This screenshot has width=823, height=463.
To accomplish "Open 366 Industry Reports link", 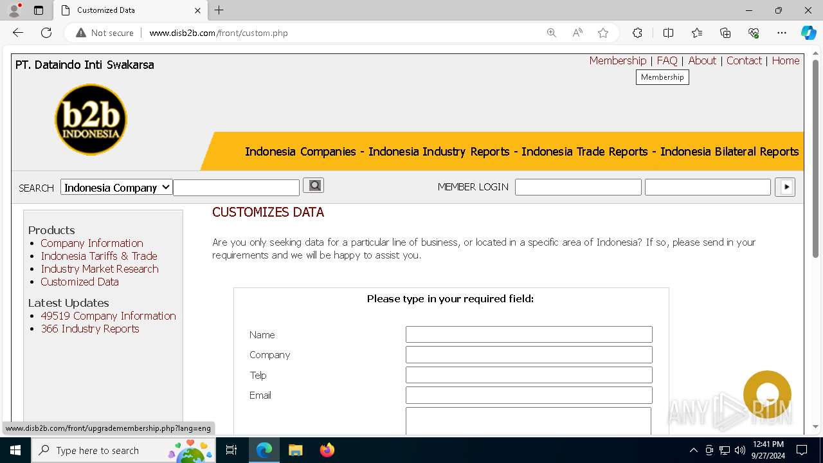I will tap(90, 329).
